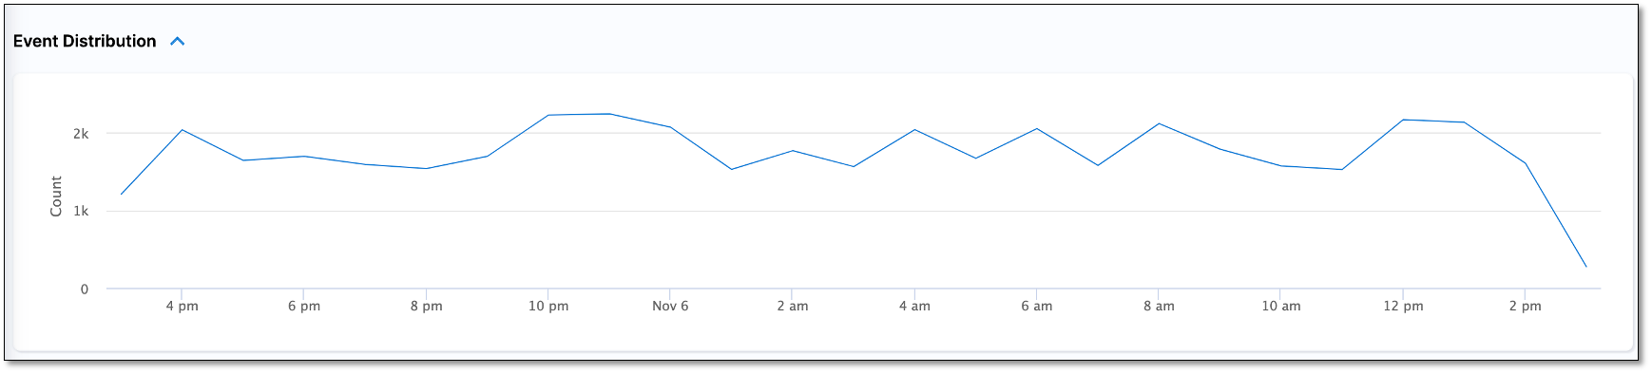This screenshot has width=1652, height=374.
Task: Click the 10 pm axis label
Action: 548,306
